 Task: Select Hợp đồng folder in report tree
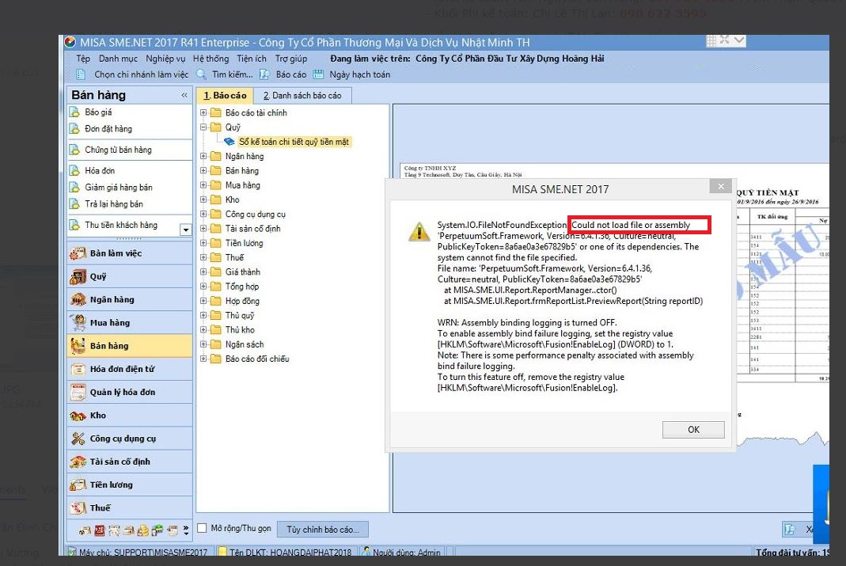242,301
